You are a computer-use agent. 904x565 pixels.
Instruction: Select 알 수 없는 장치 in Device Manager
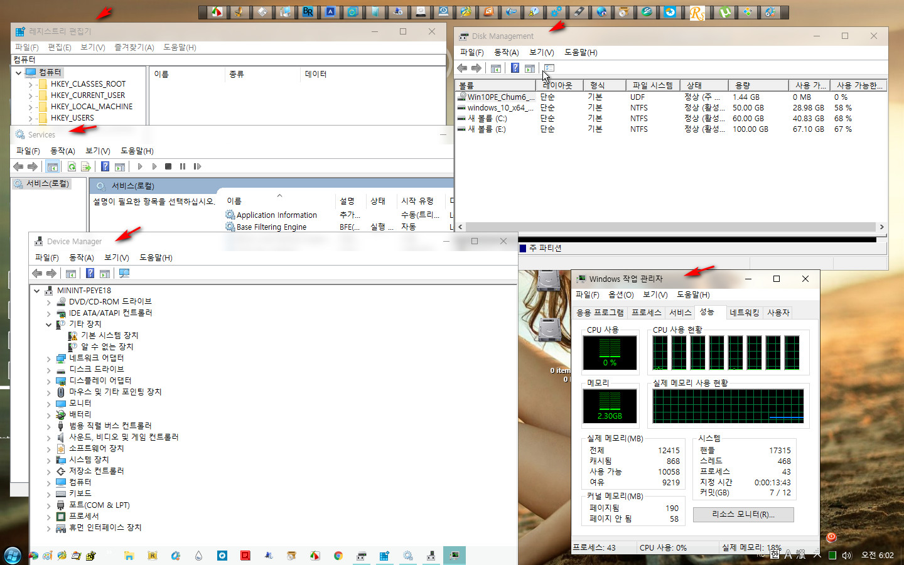107,347
